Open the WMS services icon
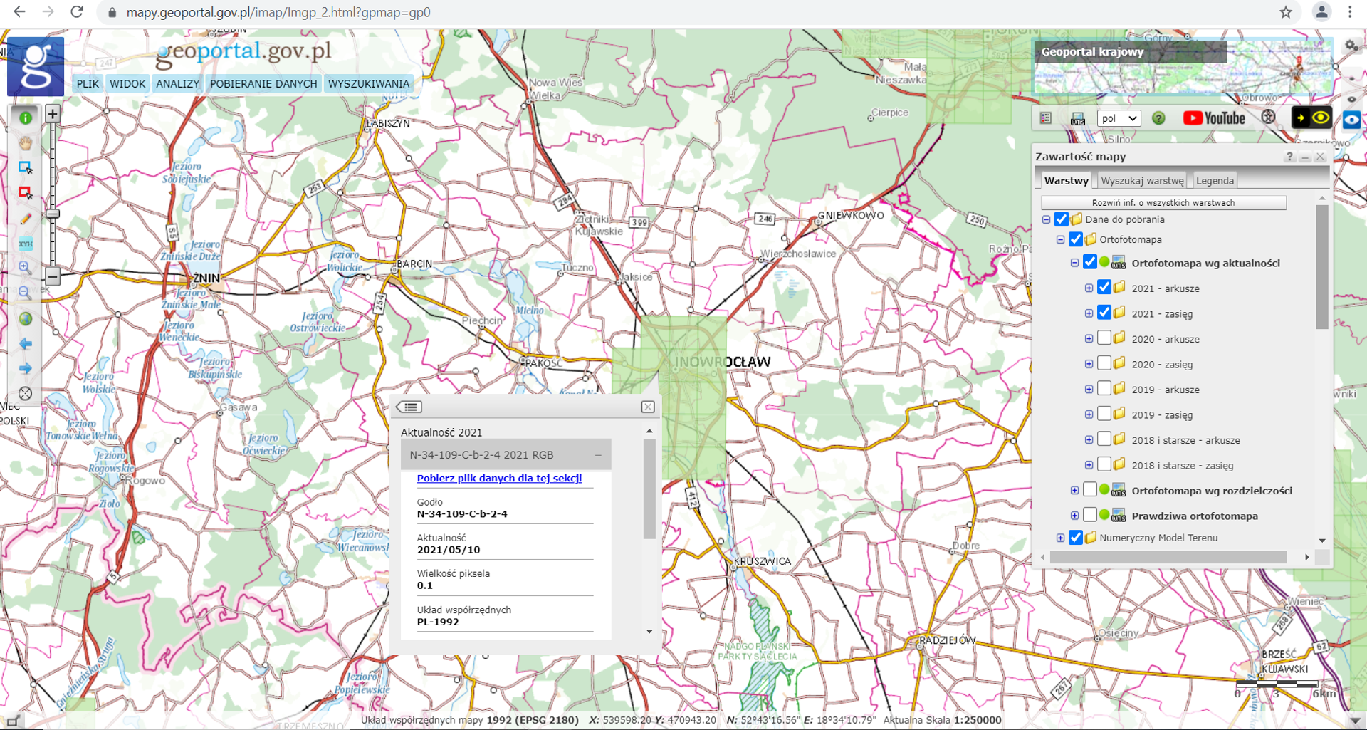Screen dimensions: 1367x730 pos(1078,118)
